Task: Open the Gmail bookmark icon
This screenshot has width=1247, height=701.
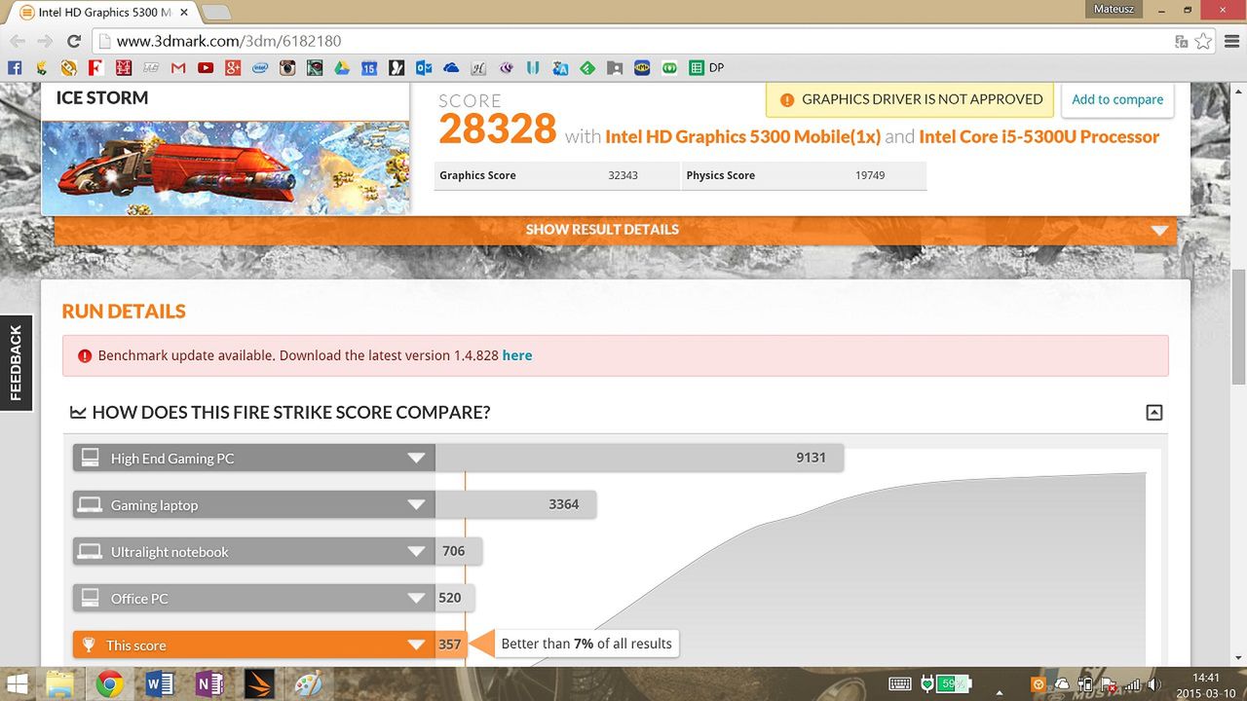Action: coord(178,68)
